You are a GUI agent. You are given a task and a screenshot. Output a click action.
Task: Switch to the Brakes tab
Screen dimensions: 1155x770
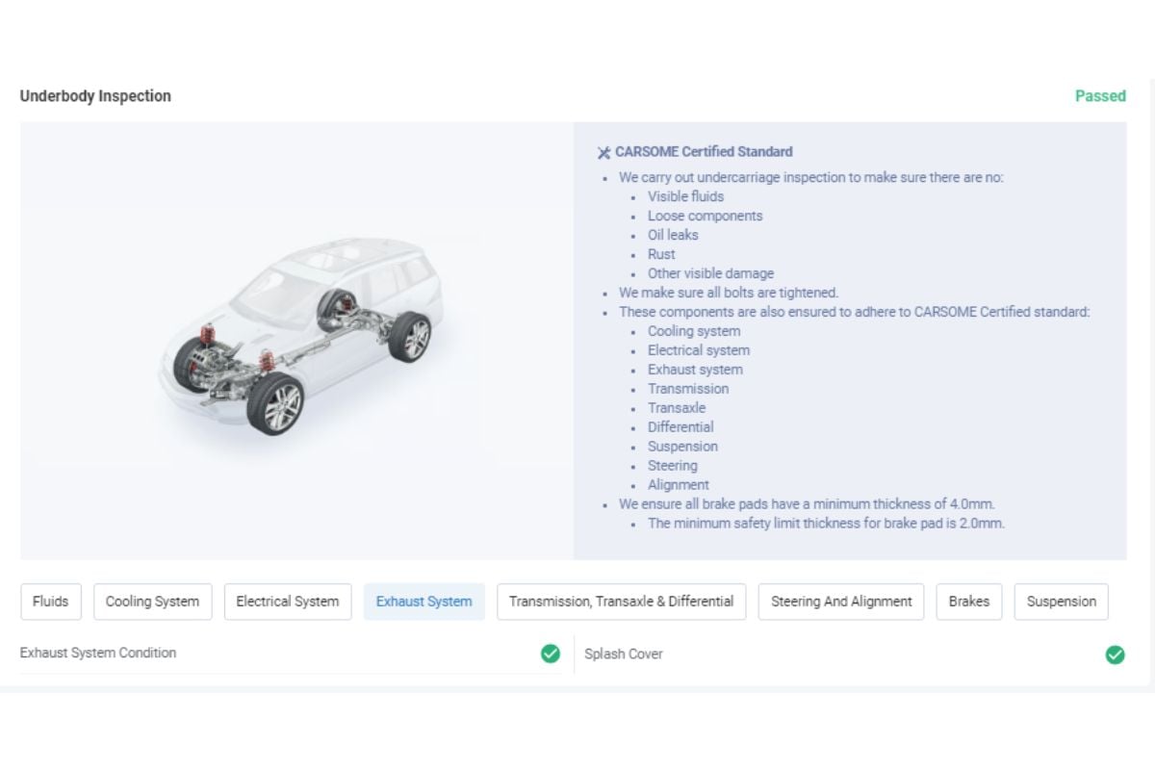[x=969, y=601]
